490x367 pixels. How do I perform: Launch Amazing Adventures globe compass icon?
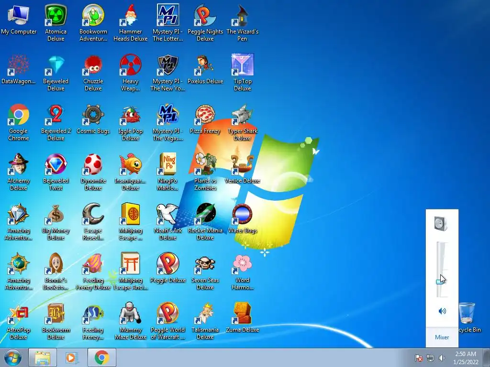click(x=19, y=271)
